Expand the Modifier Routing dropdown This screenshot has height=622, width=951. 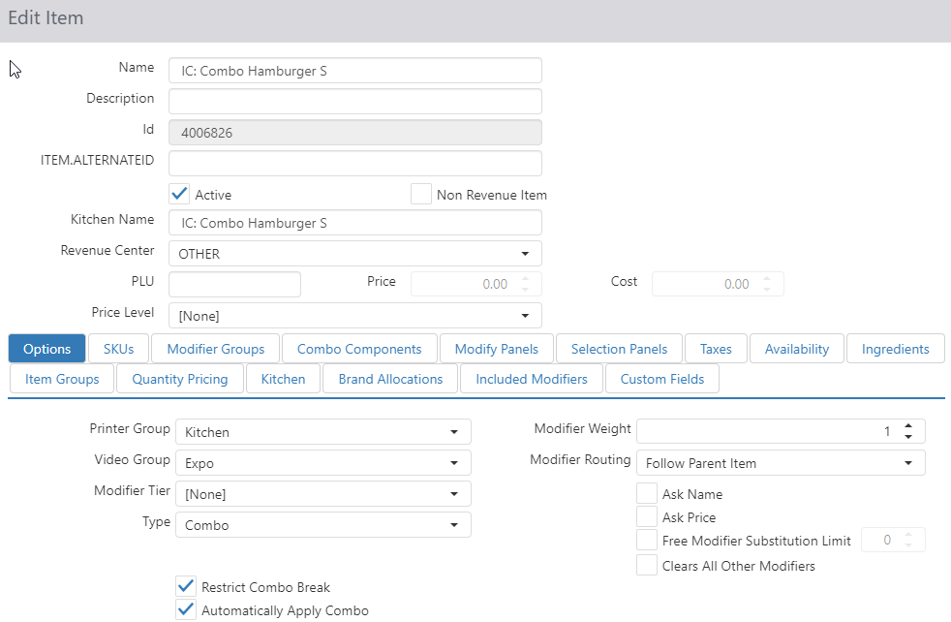click(x=781, y=463)
